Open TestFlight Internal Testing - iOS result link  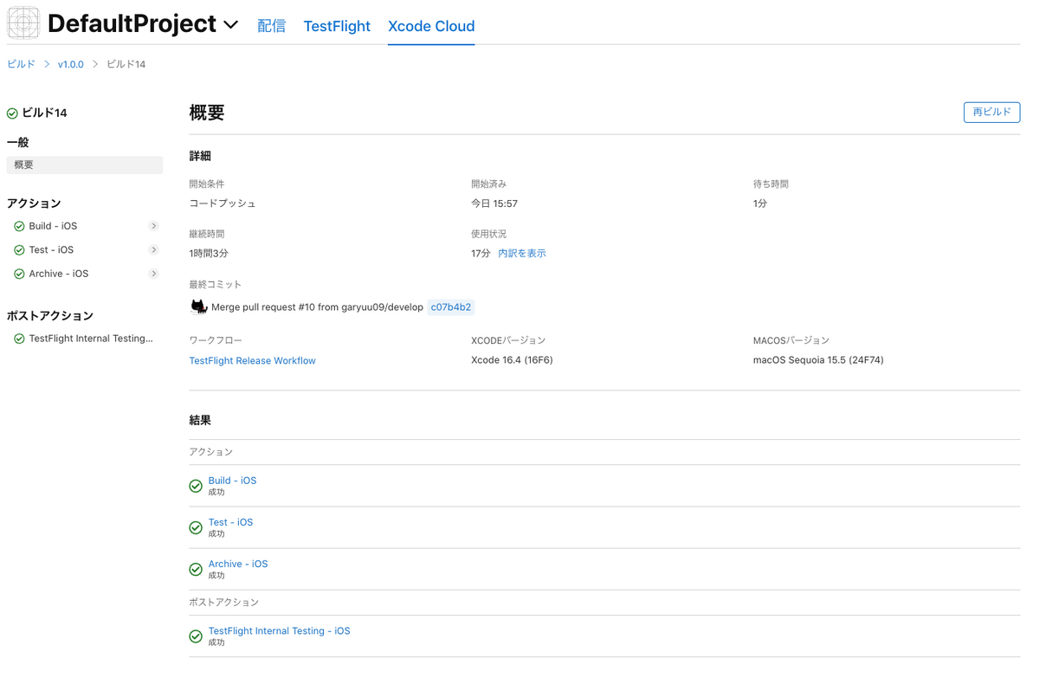point(279,631)
